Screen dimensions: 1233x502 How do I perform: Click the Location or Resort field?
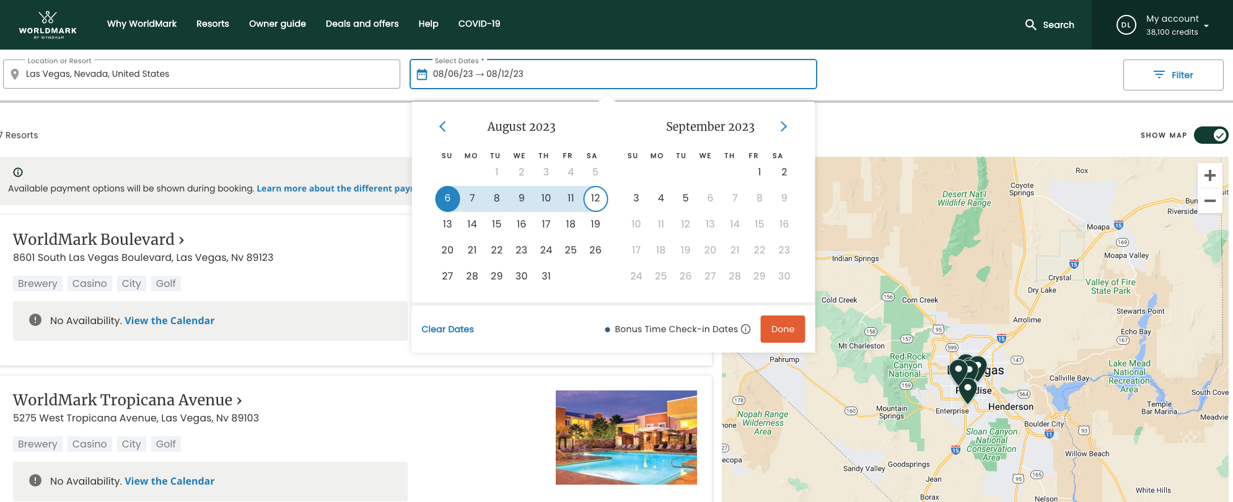pyautogui.click(x=201, y=74)
